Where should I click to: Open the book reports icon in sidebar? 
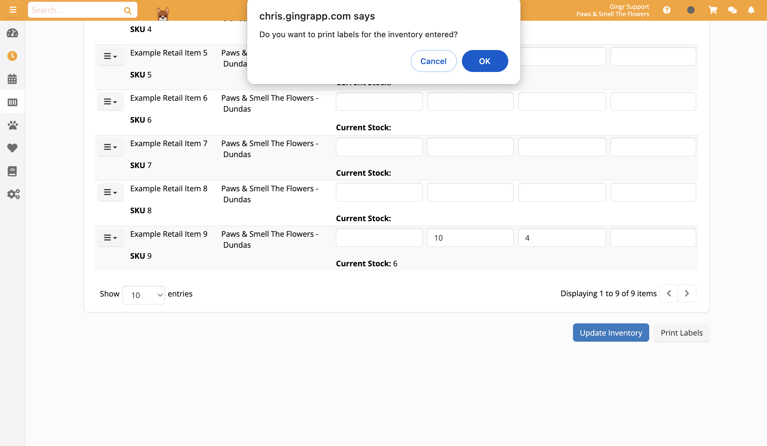pyautogui.click(x=12, y=171)
